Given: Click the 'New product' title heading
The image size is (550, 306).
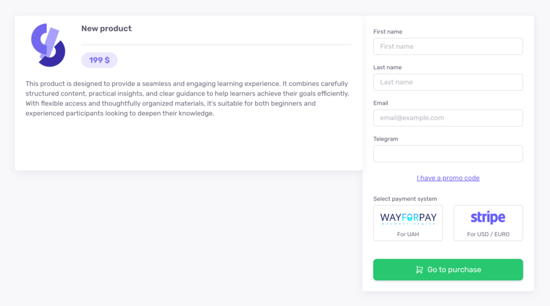Looking at the screenshot, I should click(x=106, y=28).
